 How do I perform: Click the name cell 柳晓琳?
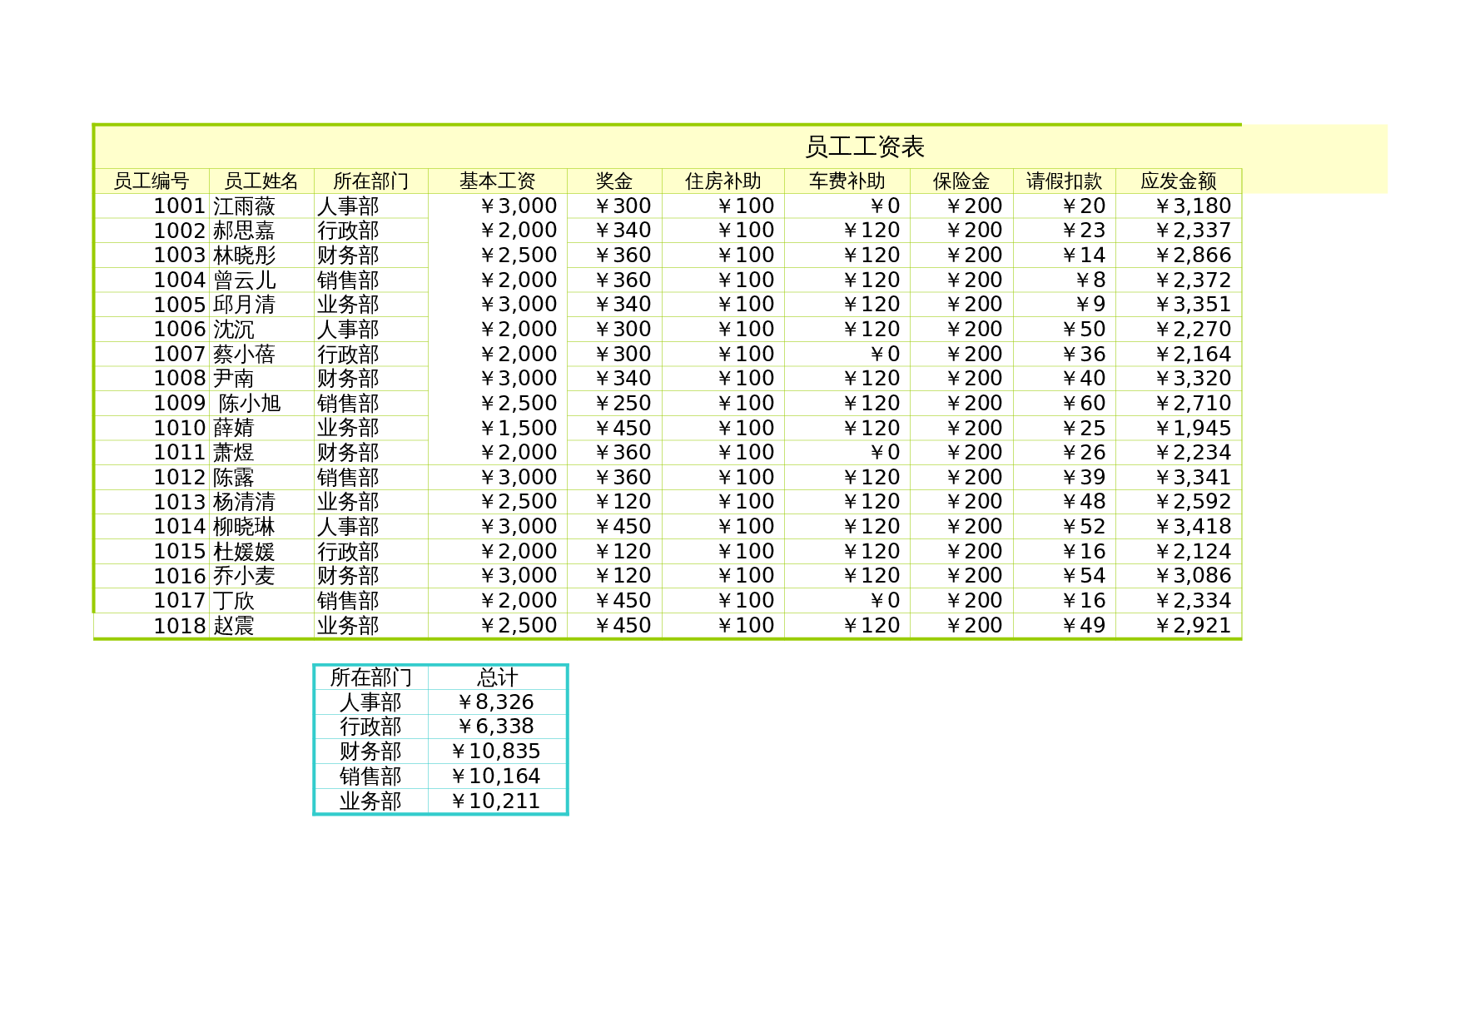[x=244, y=527]
